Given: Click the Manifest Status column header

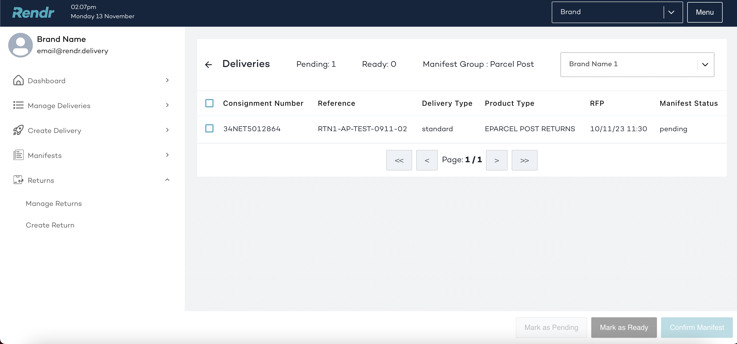Looking at the screenshot, I should [x=689, y=103].
